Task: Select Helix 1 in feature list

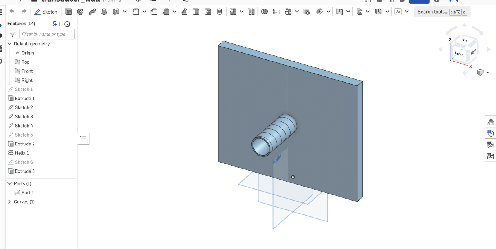Action: pyautogui.click(x=22, y=153)
